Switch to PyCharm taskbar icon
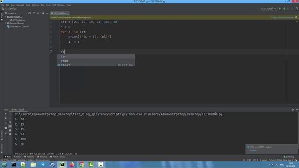Image resolution: width=299 pixels, height=168 pixels. tap(62, 165)
